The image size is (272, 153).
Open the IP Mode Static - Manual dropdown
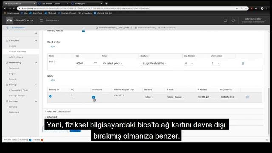pyautogui.click(x=176, y=97)
